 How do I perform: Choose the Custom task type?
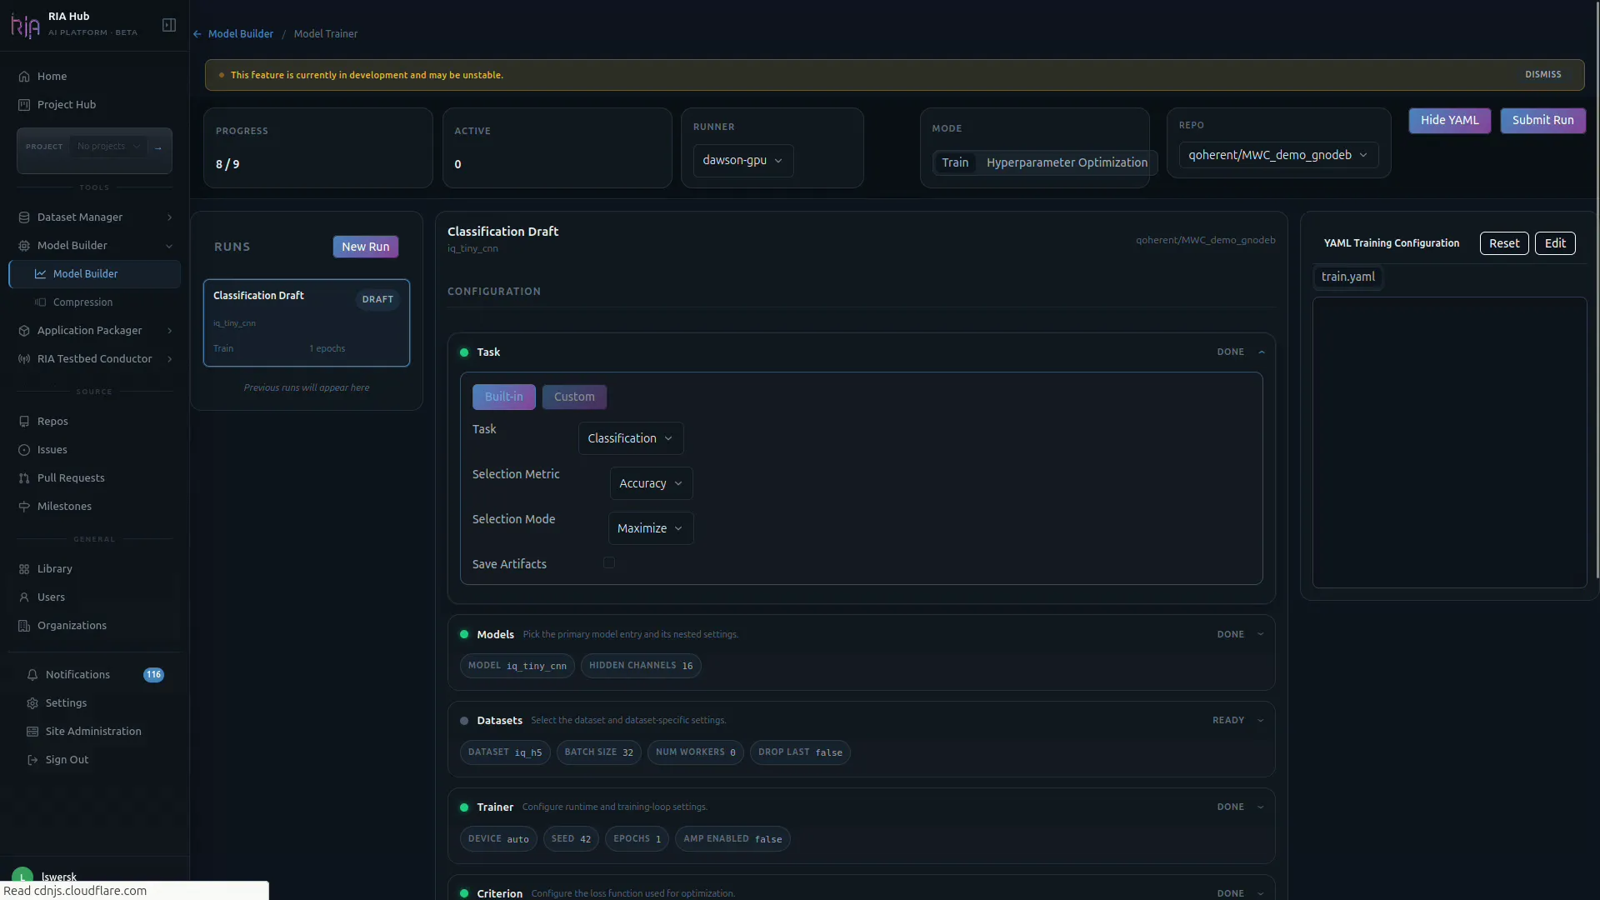(x=574, y=397)
